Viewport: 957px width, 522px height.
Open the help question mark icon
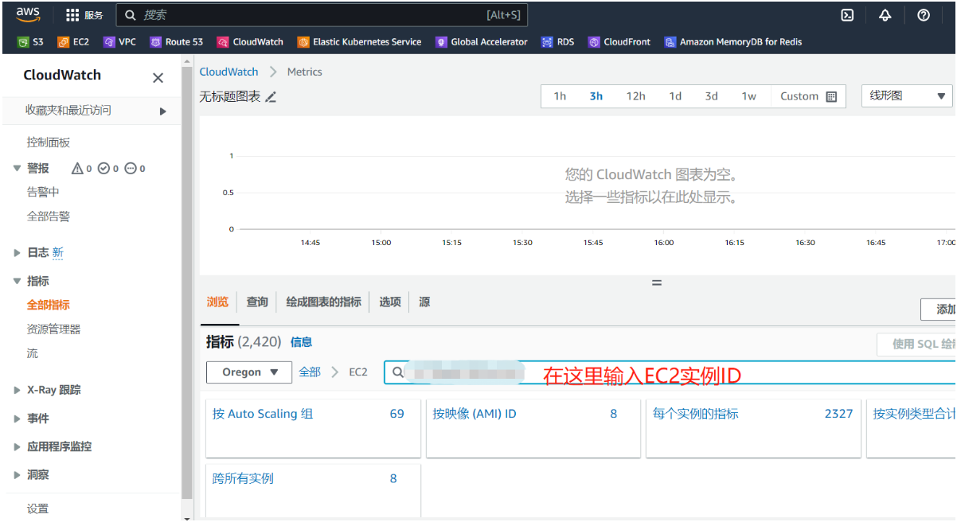pos(924,15)
